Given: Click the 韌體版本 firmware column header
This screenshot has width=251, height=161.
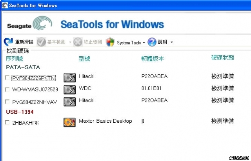Looking at the screenshot, I should [x=153, y=59].
